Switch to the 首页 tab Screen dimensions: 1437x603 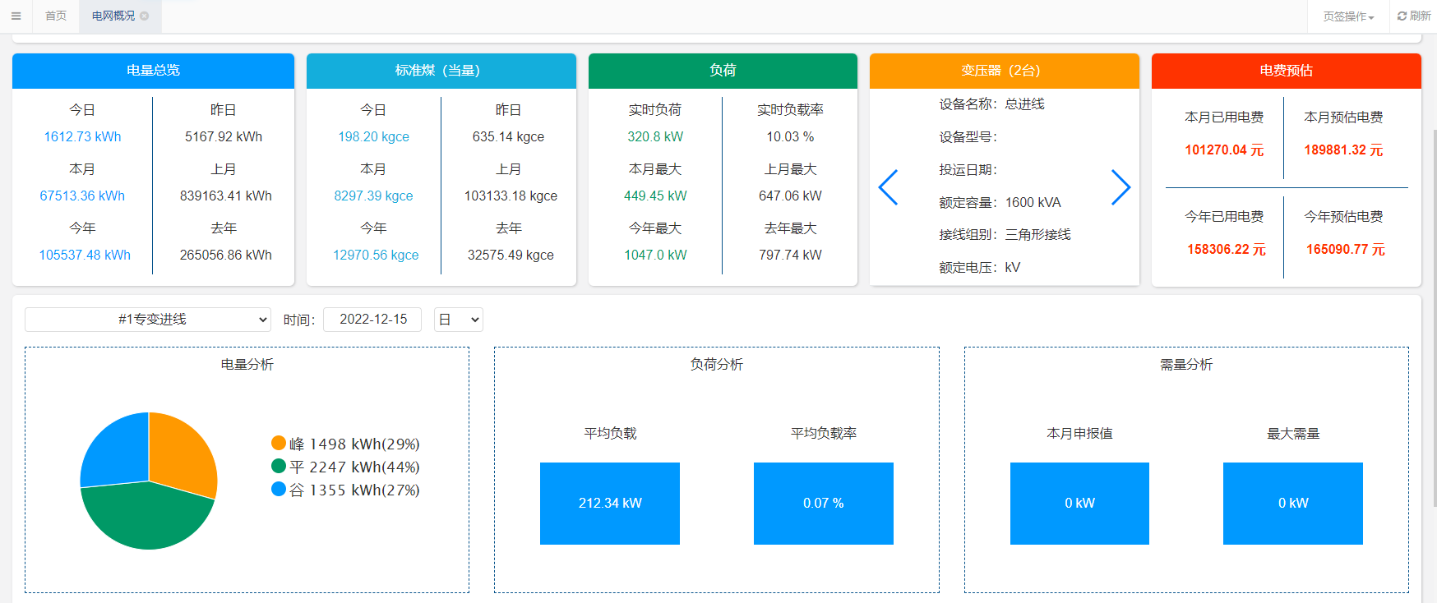click(56, 16)
